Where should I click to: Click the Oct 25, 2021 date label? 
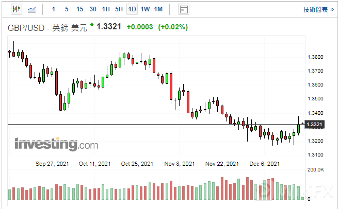[137, 164]
